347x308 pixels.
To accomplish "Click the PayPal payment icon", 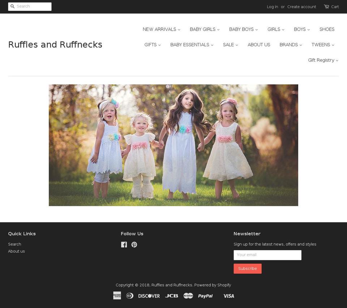I will 205,296.
